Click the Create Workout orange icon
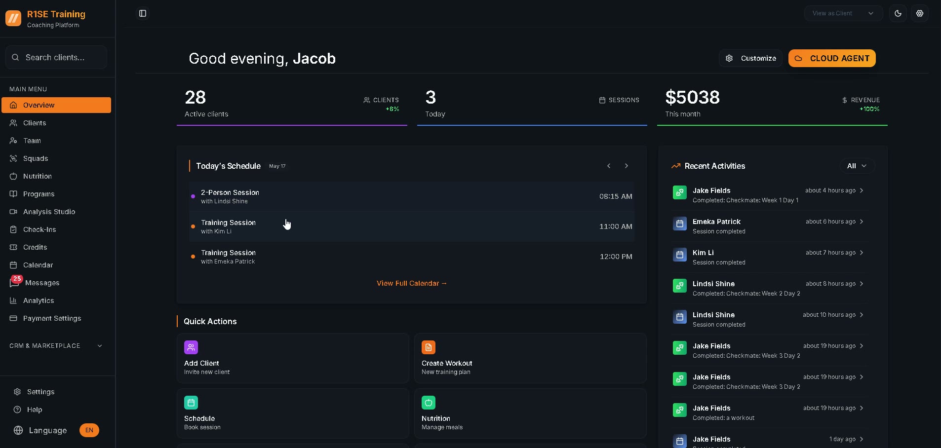This screenshot has height=448, width=941. pos(429,347)
